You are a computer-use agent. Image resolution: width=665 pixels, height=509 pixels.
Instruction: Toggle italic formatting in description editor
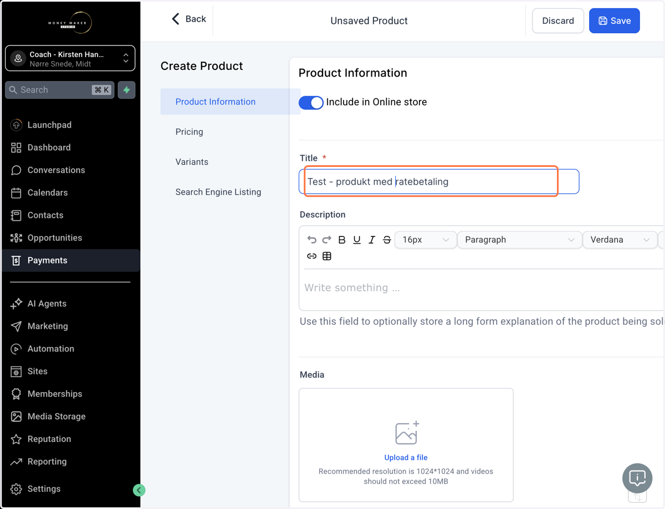(x=372, y=240)
